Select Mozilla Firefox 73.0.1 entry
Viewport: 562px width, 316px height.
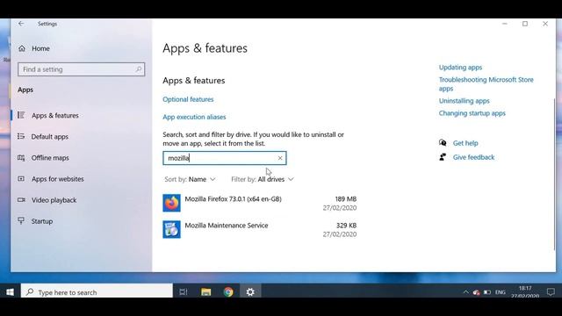pos(260,203)
